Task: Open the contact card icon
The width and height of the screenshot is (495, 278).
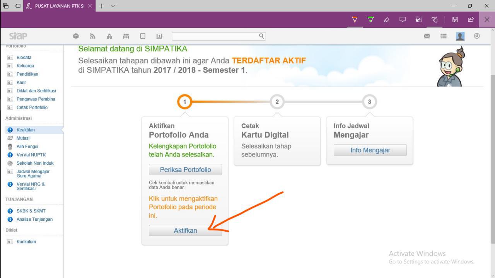Action: (159, 36)
